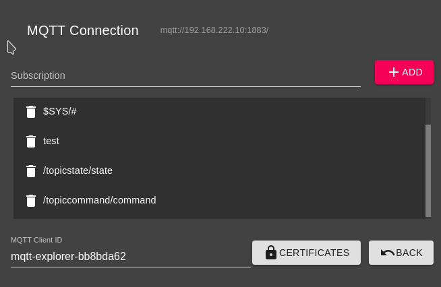Click the lock icon for certificates
Viewport: 441px width, 287px height.
point(271,253)
